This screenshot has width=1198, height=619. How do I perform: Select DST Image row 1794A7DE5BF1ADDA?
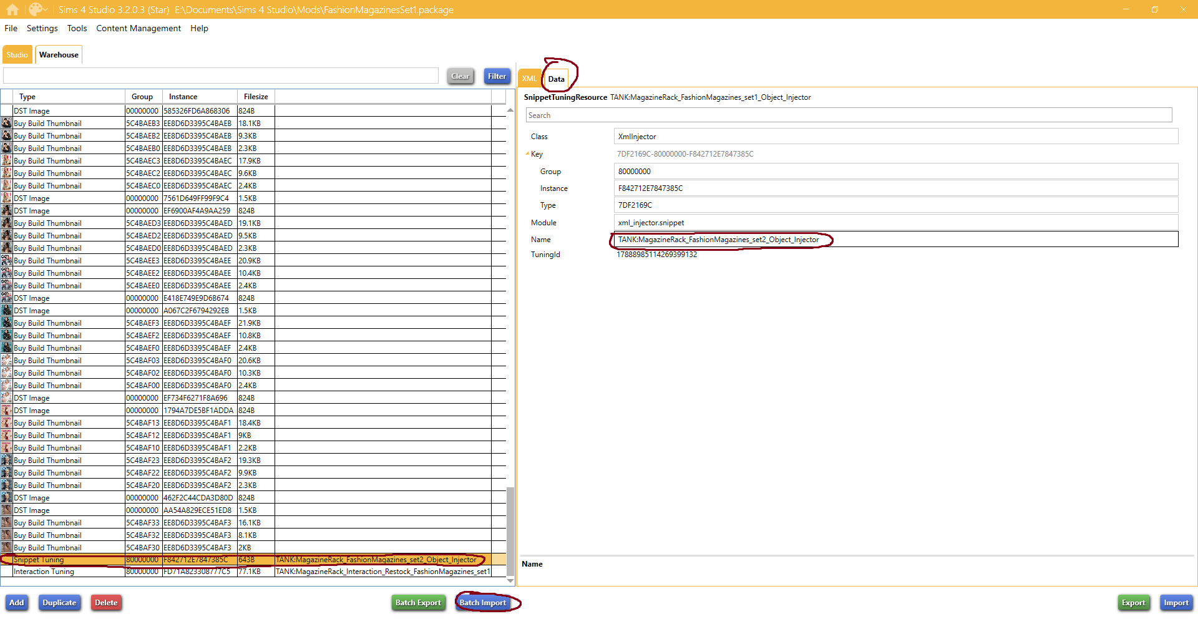click(x=253, y=411)
